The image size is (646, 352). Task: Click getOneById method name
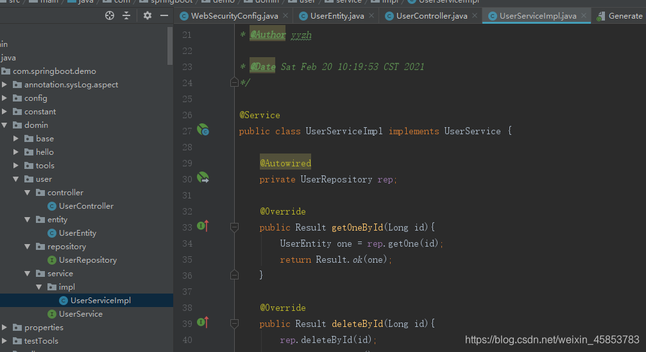(357, 227)
